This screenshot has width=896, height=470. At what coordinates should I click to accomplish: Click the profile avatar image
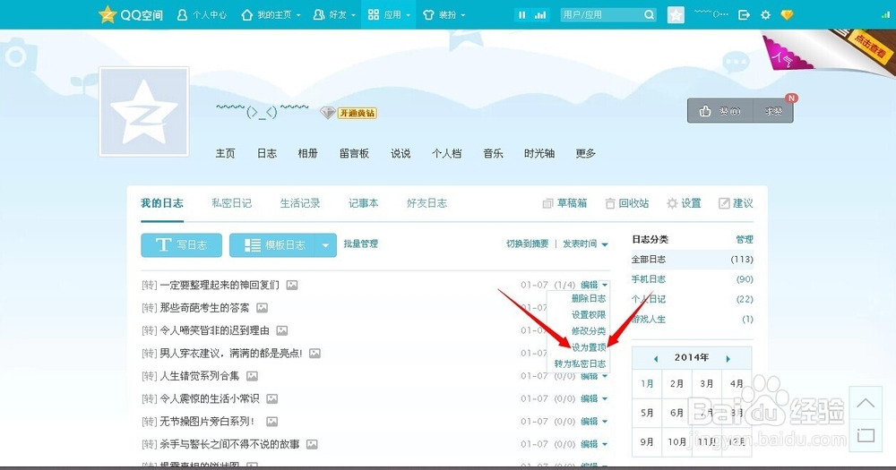[143, 111]
